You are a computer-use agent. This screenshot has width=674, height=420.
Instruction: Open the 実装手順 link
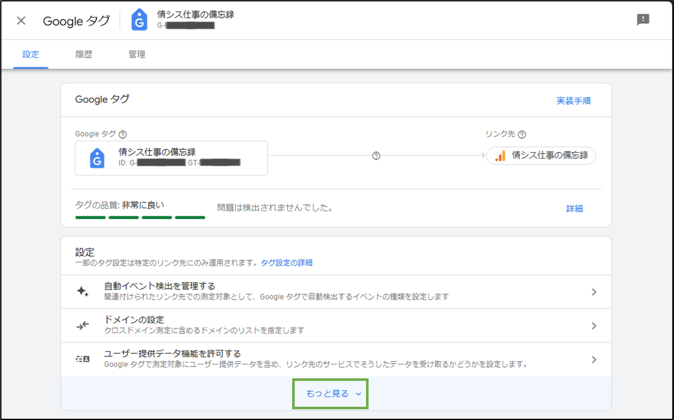[574, 100]
